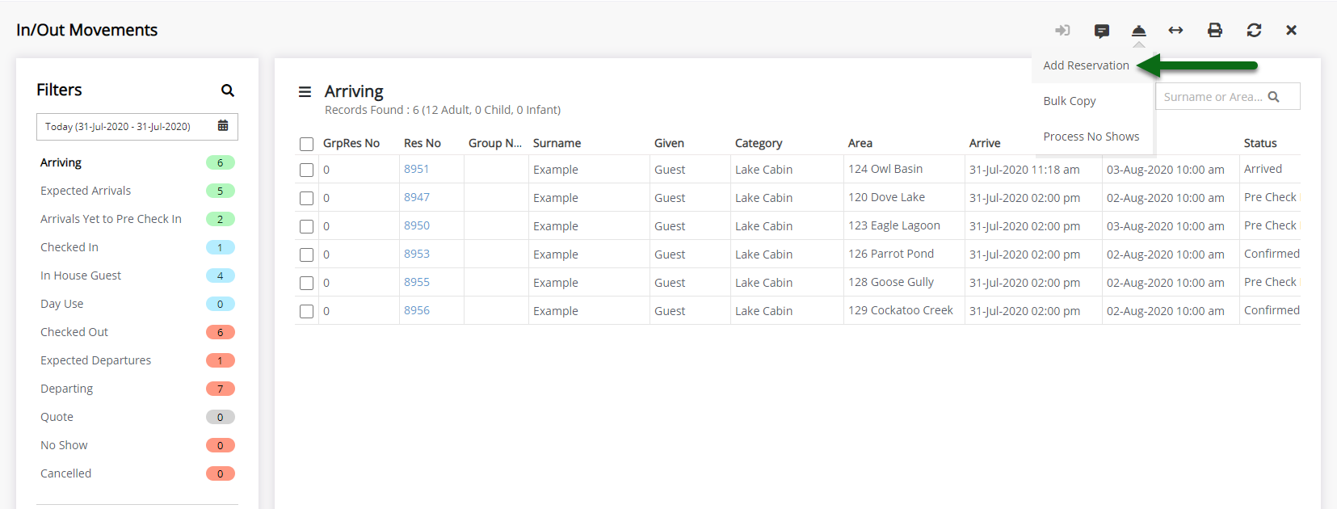Sort by the Given column header
Image resolution: width=1337 pixels, height=509 pixels.
pyautogui.click(x=669, y=143)
